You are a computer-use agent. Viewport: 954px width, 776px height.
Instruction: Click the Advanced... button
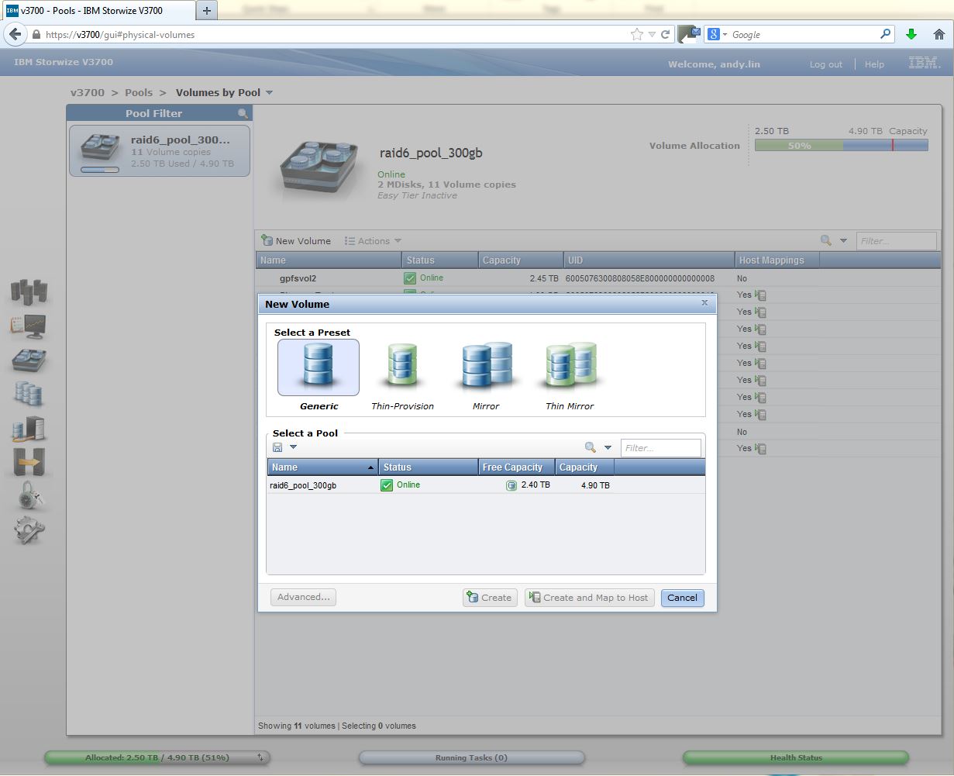303,597
